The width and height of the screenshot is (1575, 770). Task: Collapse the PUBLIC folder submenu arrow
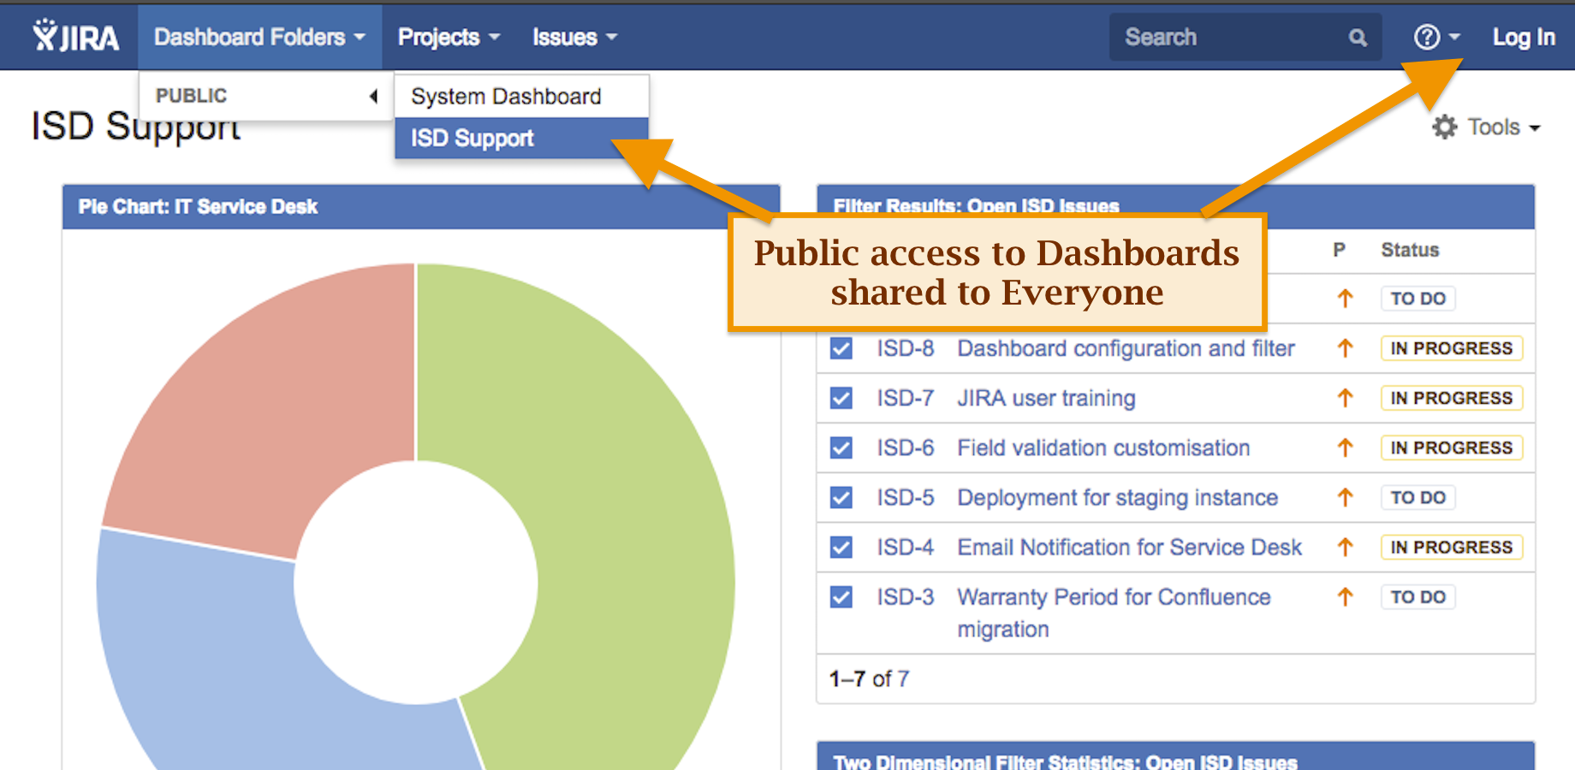(x=373, y=96)
